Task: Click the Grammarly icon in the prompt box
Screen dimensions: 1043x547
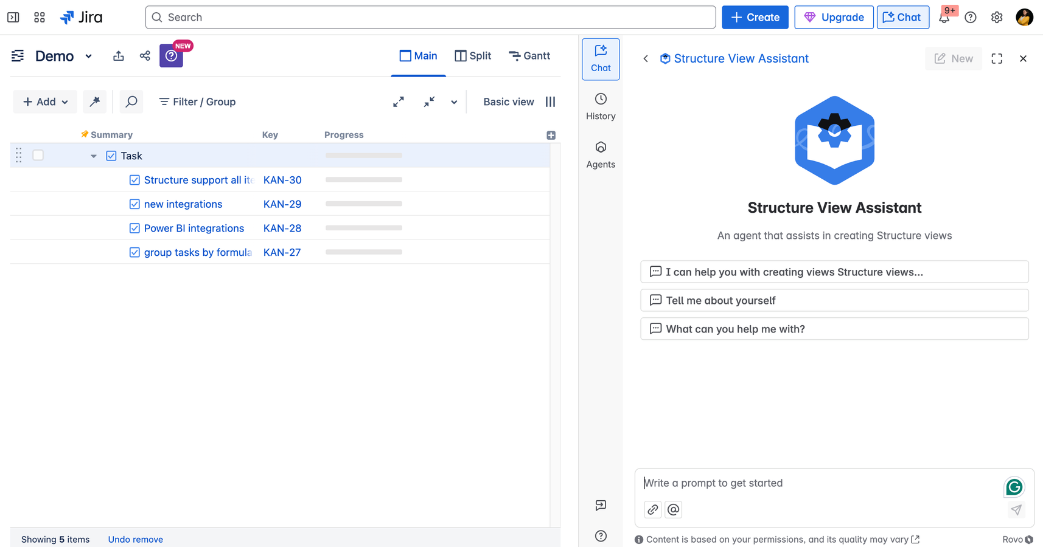Action: tap(1014, 487)
